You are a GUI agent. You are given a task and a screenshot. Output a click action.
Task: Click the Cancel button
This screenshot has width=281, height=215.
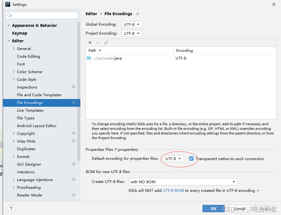[x=240, y=209]
